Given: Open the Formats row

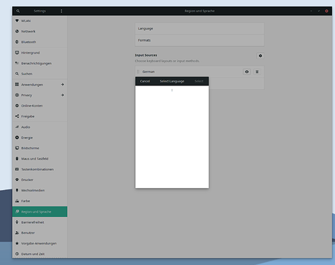Looking at the screenshot, I should pyautogui.click(x=199, y=40).
